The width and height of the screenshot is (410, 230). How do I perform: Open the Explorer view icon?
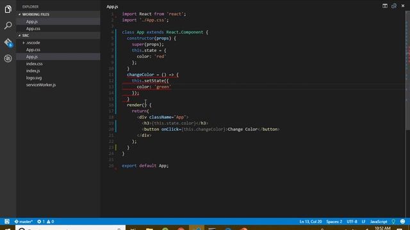[x=8, y=9]
